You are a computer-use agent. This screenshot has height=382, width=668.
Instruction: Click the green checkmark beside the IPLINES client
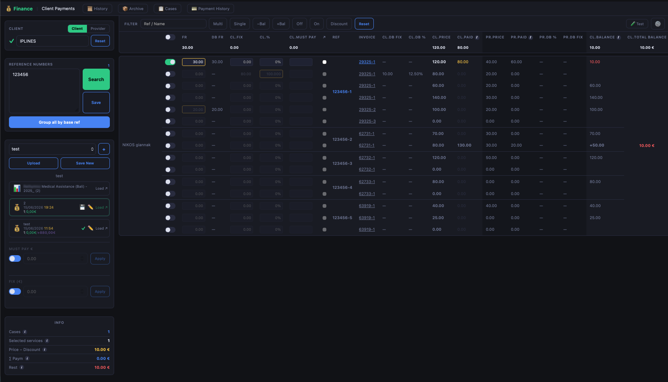pos(12,41)
